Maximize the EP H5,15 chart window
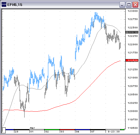Screen dimensions: 140x135 (x=129, y=4)
